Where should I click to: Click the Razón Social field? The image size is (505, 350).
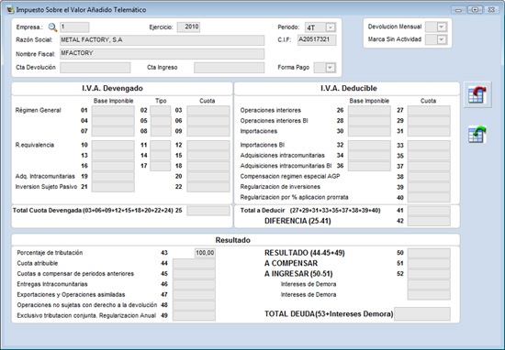[162, 40]
